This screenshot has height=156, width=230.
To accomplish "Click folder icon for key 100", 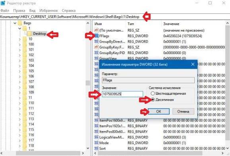I will [25, 44].
